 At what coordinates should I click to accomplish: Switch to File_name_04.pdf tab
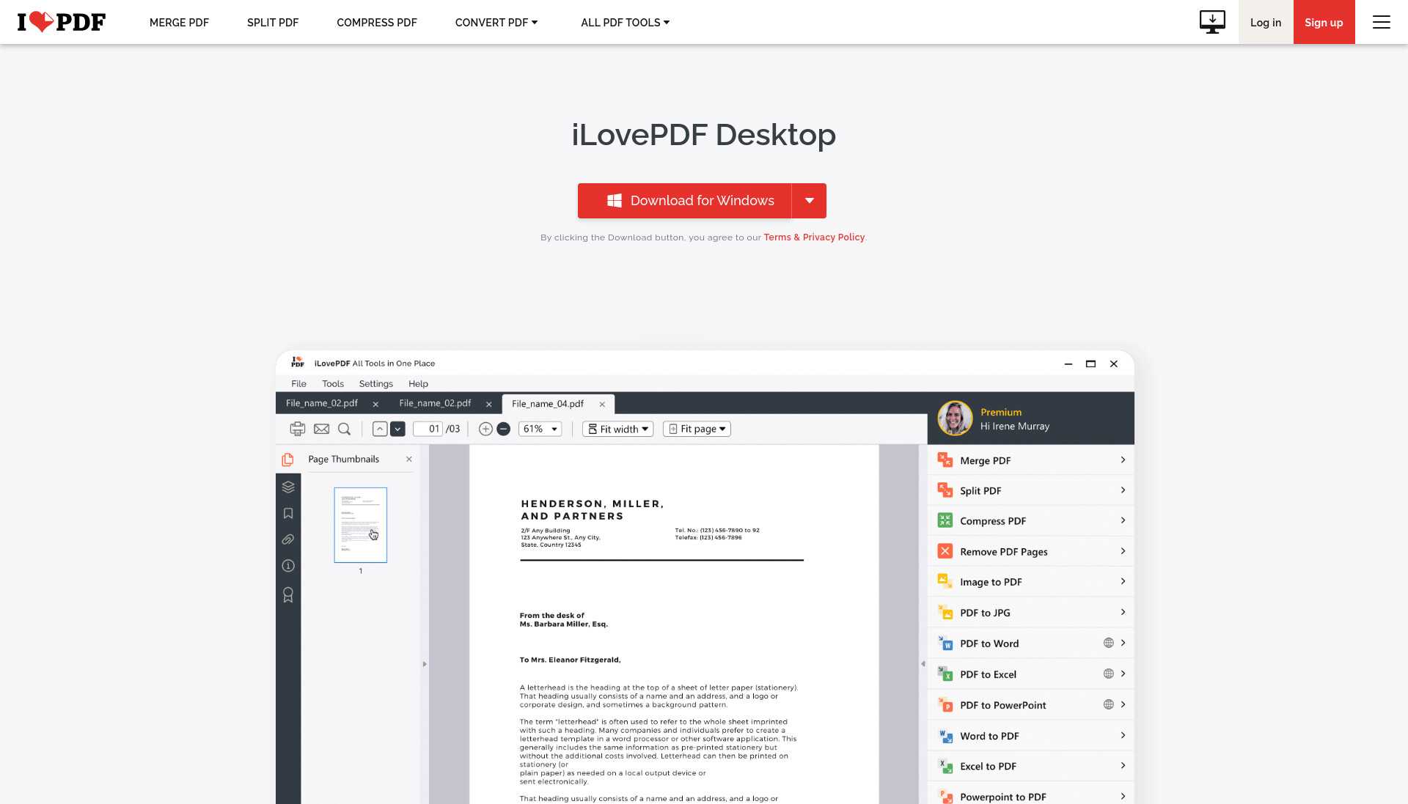[x=548, y=404]
